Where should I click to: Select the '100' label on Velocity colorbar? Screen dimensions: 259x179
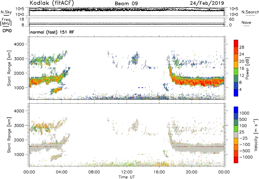[243, 126]
